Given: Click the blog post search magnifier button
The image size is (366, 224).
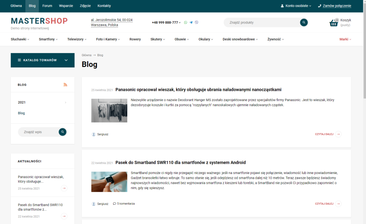Looking at the screenshot, I should [62, 132].
